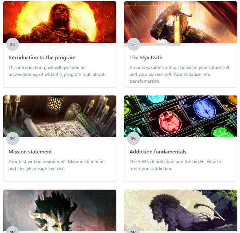Open the black lion thumbnail
Image resolution: width=240 pixels, height=233 pixels.
click(181, 211)
